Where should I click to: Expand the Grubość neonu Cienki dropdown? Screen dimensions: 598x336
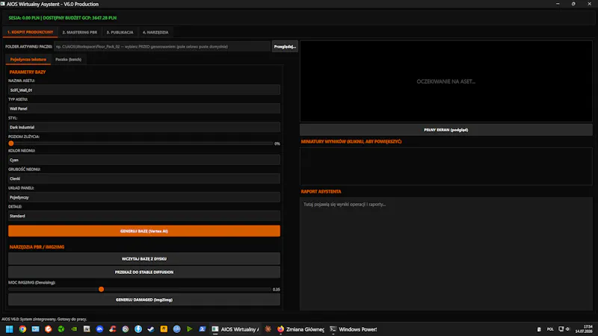pos(144,178)
